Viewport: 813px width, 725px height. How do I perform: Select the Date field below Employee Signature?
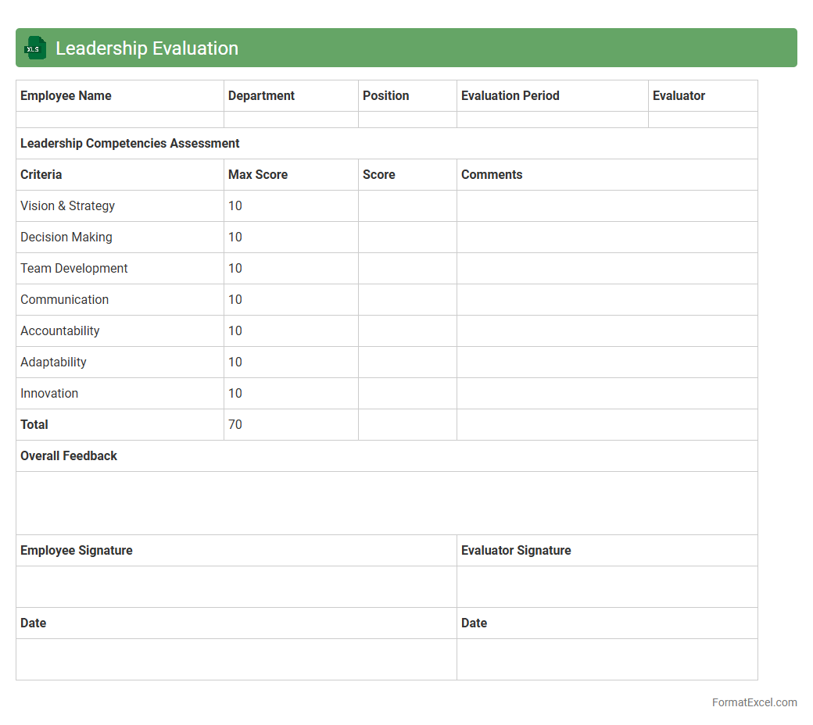[236, 659]
